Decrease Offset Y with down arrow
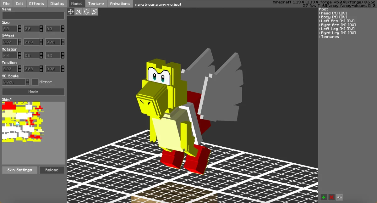377x203 pixels. (x=41, y=44)
